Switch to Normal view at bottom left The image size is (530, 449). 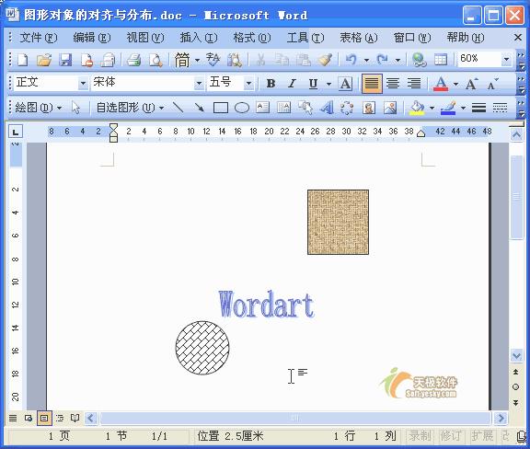point(13,419)
